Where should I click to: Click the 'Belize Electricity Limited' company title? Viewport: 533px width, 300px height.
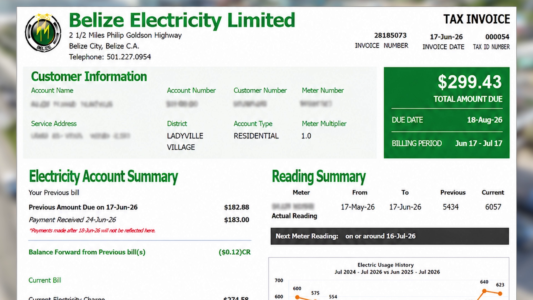coord(182,20)
